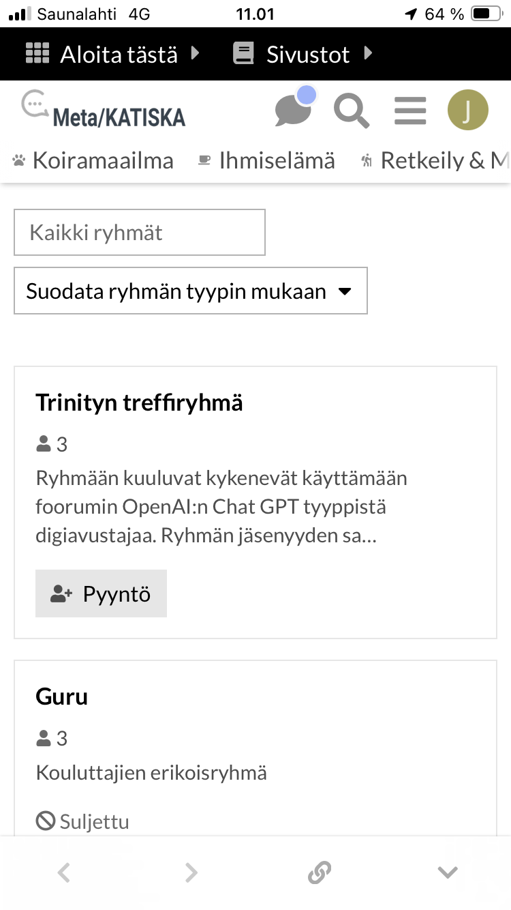This screenshot has width=511, height=910.
Task: Focus the Kaikki ryhmät search field
Action: (x=140, y=233)
